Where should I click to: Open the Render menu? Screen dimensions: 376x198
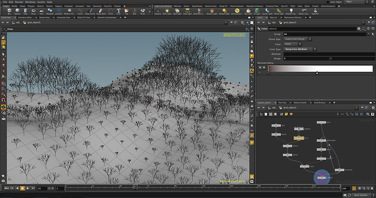click(19, 2)
